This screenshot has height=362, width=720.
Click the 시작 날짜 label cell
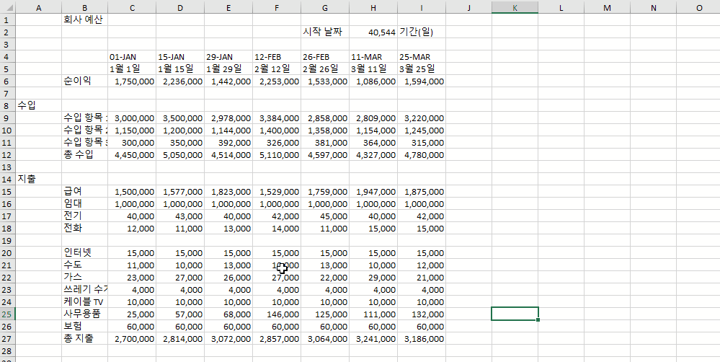pyautogui.click(x=325, y=32)
